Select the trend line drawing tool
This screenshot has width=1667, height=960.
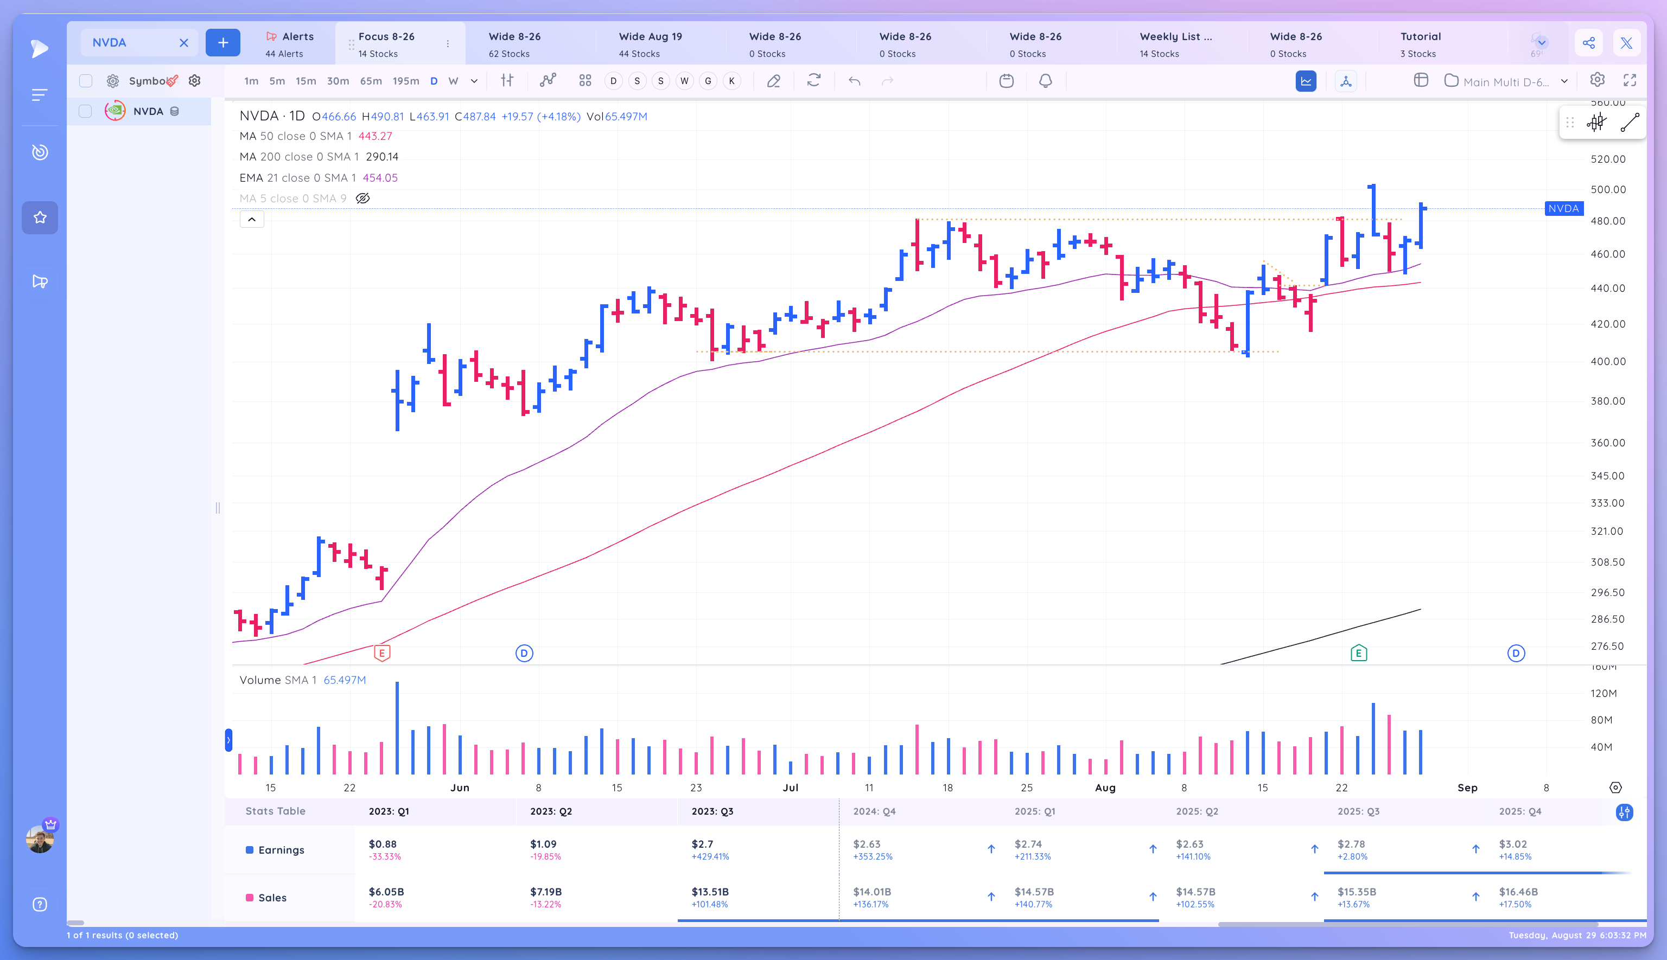point(1630,123)
